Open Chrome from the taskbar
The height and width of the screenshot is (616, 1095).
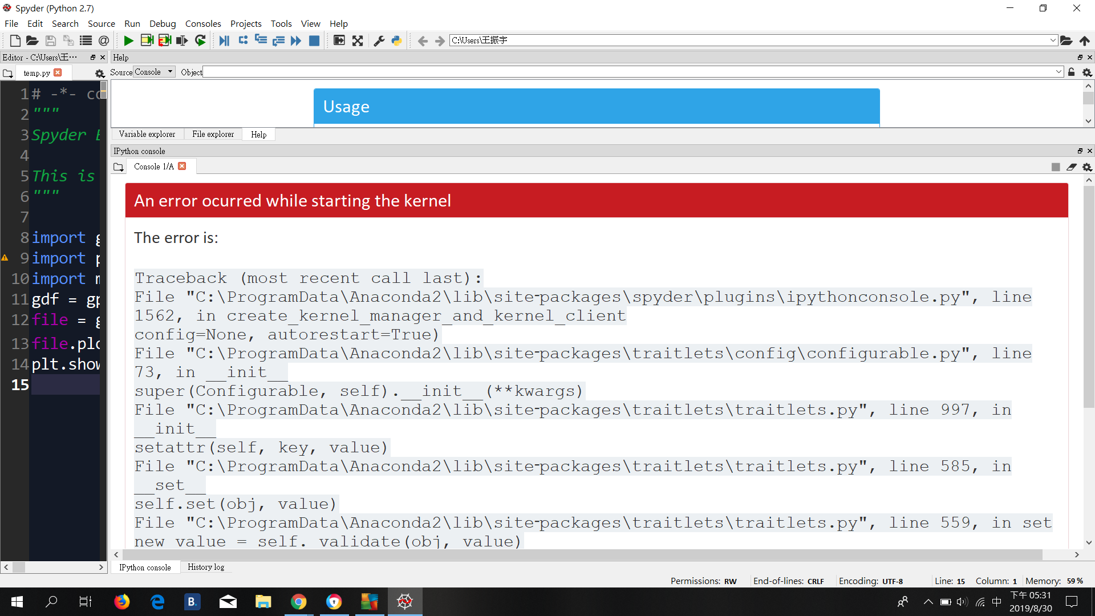[x=298, y=602]
